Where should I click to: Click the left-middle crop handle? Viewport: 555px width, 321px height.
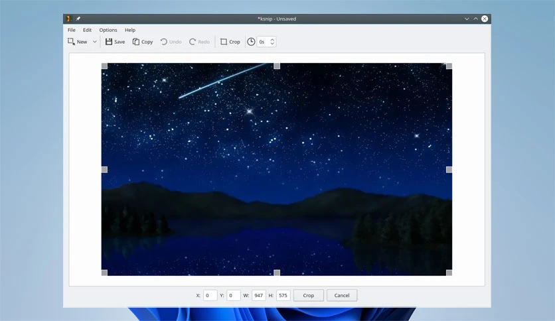coord(104,170)
